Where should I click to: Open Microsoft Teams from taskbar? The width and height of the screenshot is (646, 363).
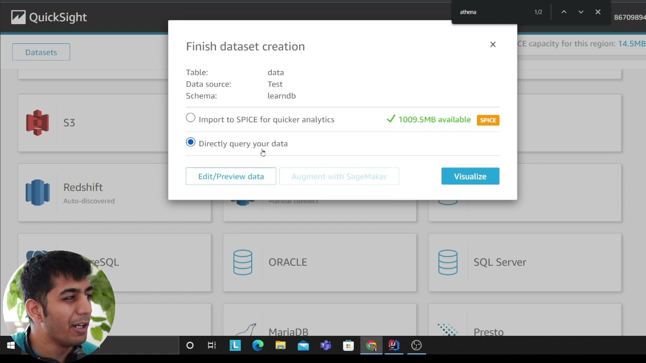point(326,345)
